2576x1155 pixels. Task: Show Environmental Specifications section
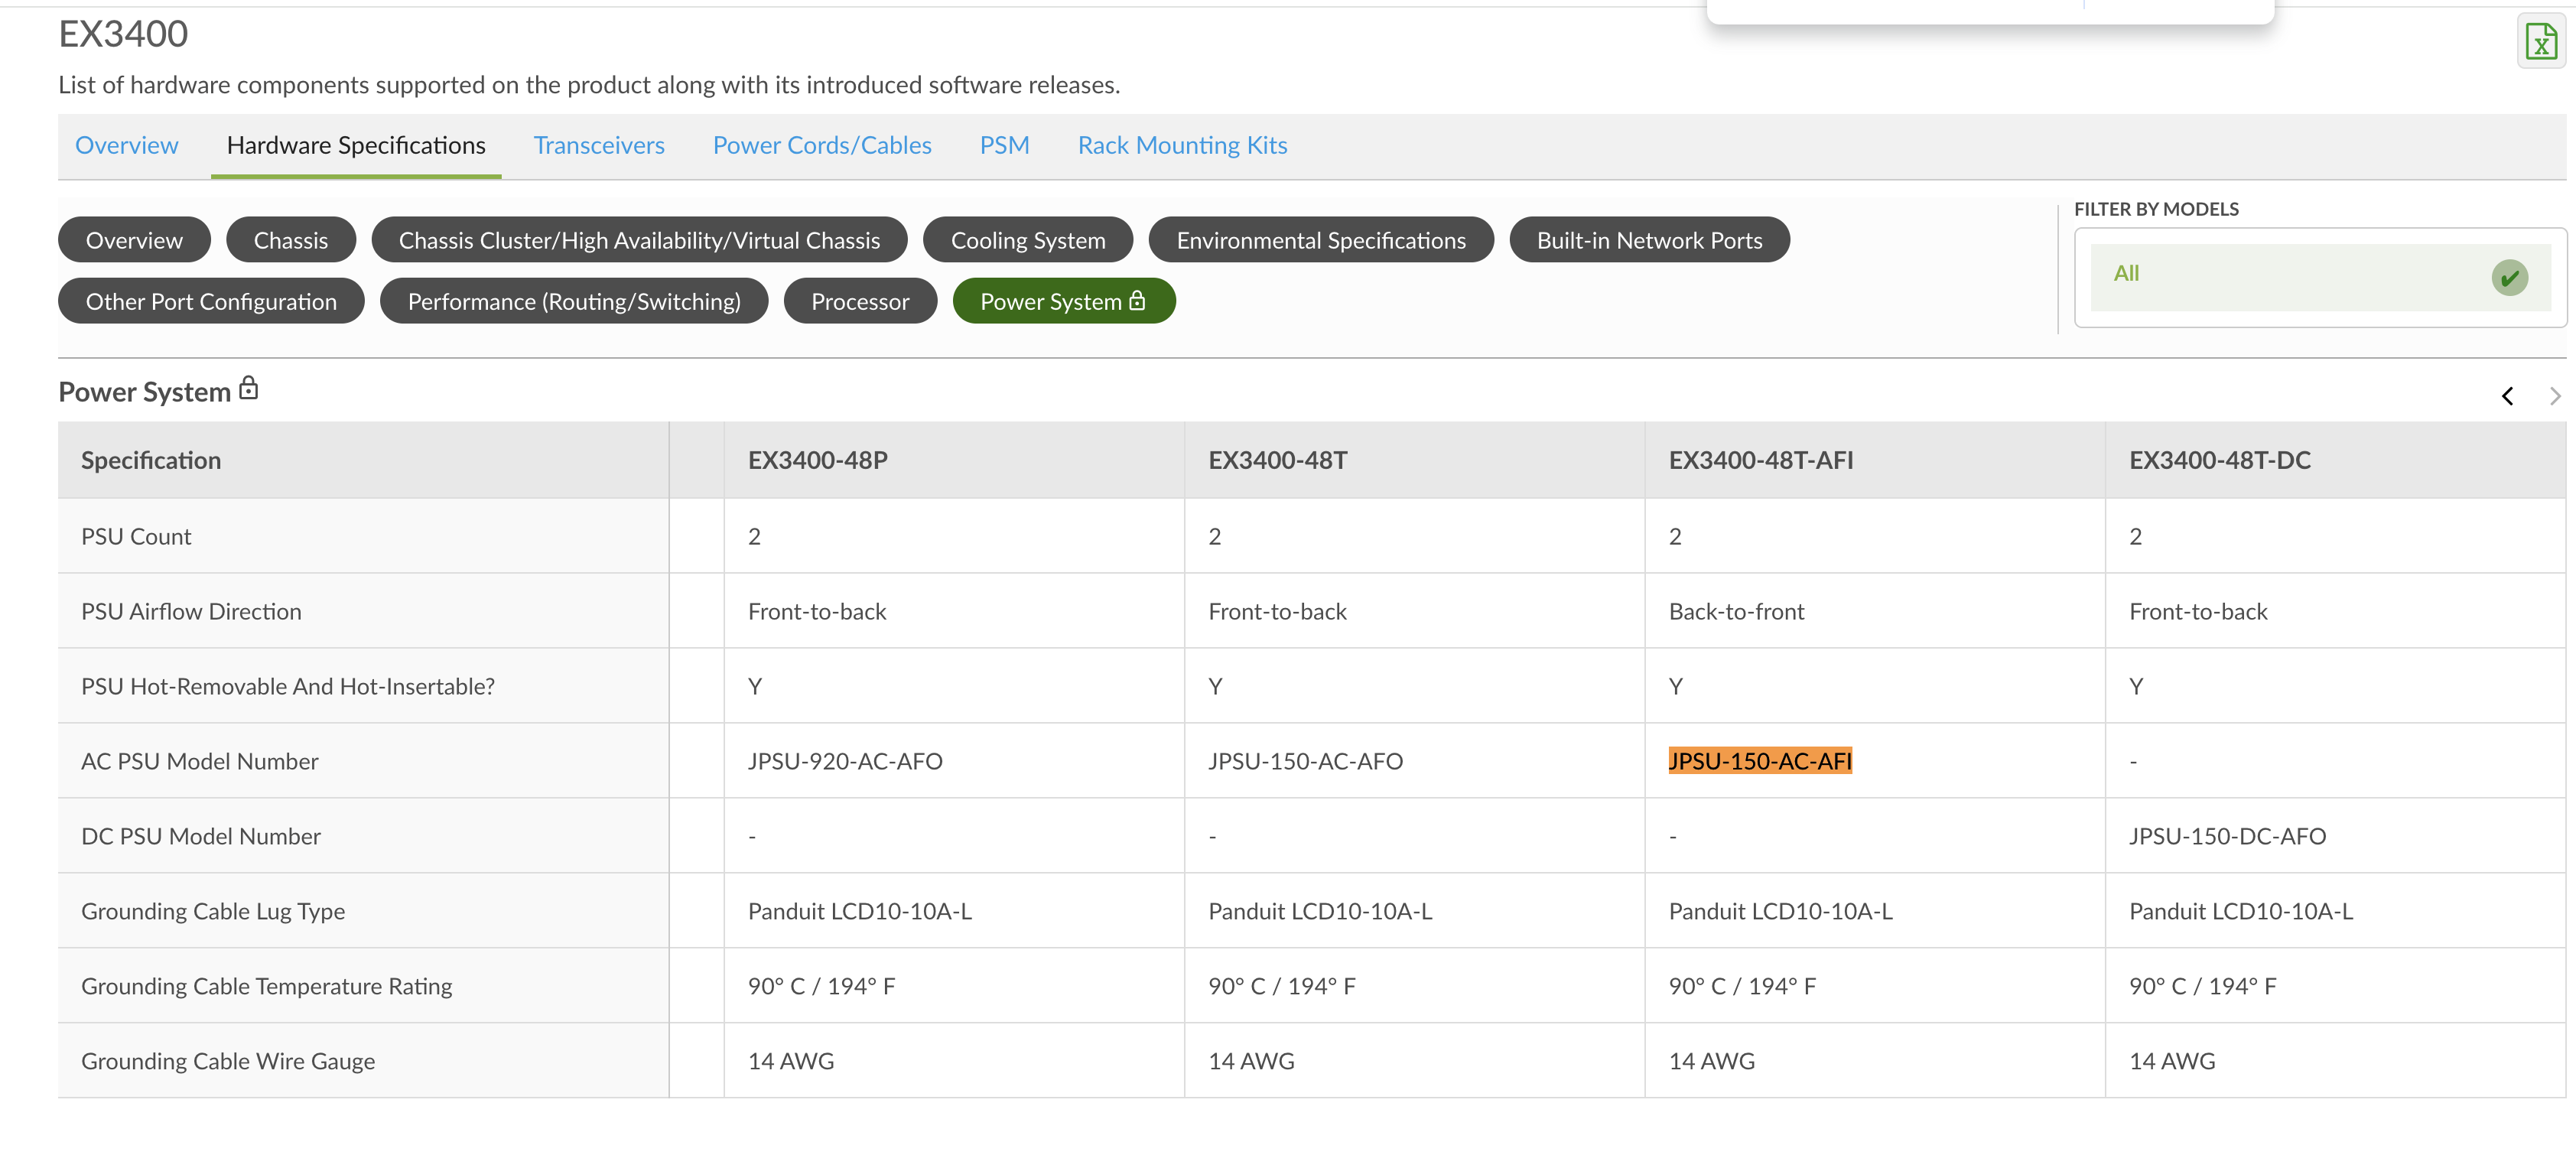(x=1321, y=240)
